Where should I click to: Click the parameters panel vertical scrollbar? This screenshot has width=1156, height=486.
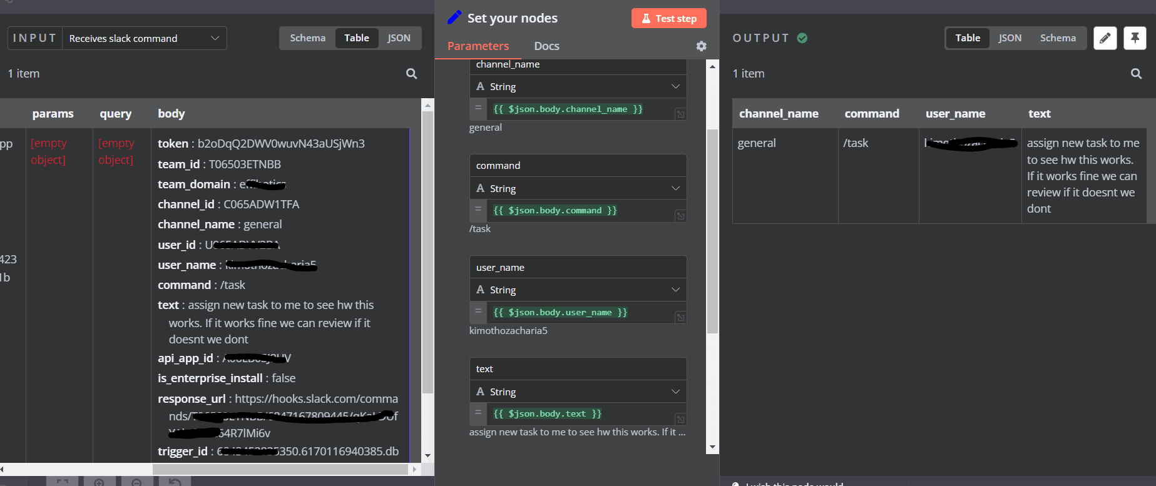(712, 231)
